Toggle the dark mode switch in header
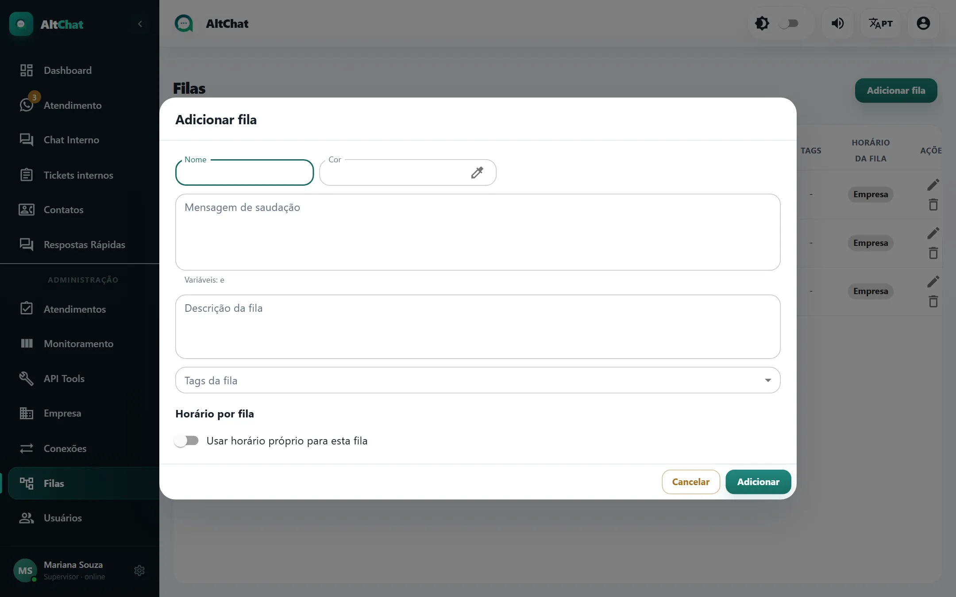 tap(789, 23)
